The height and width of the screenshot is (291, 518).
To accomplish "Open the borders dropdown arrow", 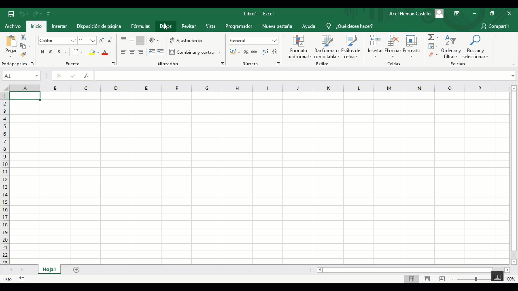I will click(x=81, y=52).
